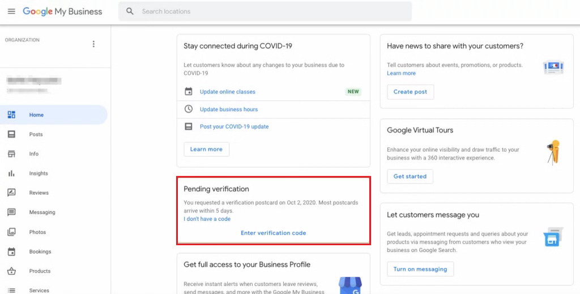Click Learn more link under news card
Screen dimensions: 580x294
402,73
